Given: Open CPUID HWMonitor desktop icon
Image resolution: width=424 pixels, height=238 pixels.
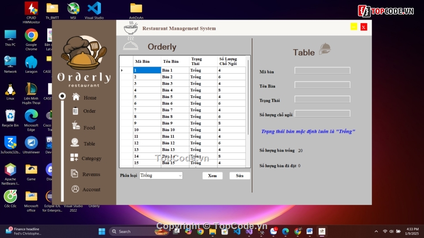Looking at the screenshot, I should (31, 12).
